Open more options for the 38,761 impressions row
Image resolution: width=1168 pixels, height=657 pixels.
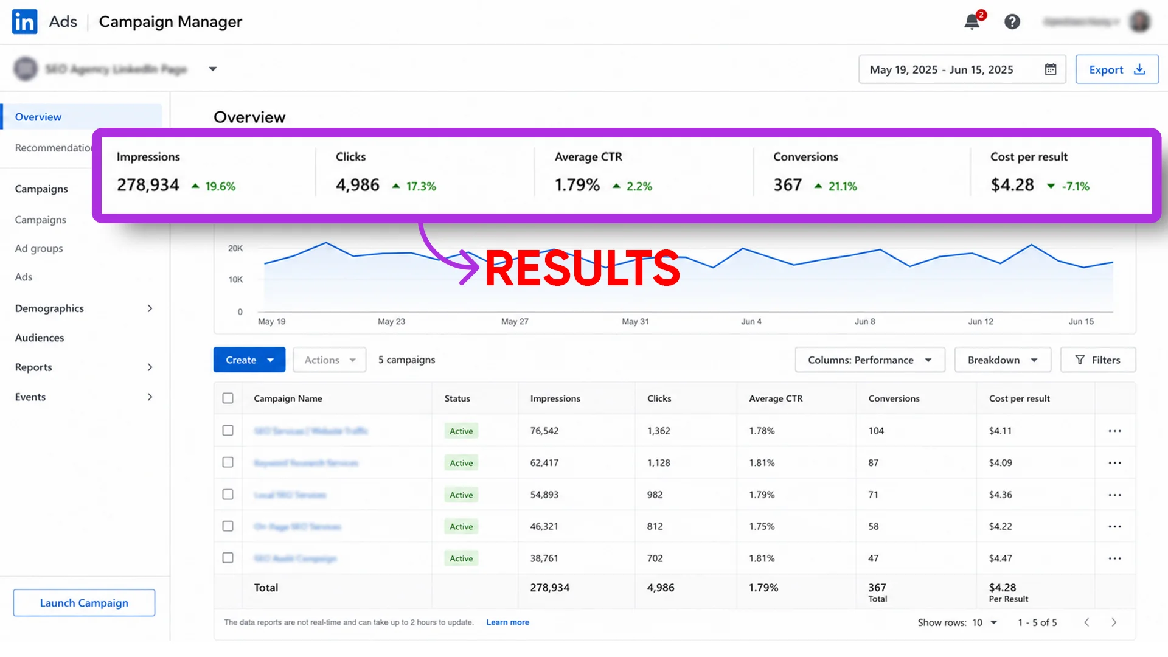tap(1114, 558)
